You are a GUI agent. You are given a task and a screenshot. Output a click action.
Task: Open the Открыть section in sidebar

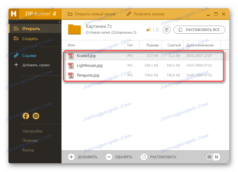[35, 29]
